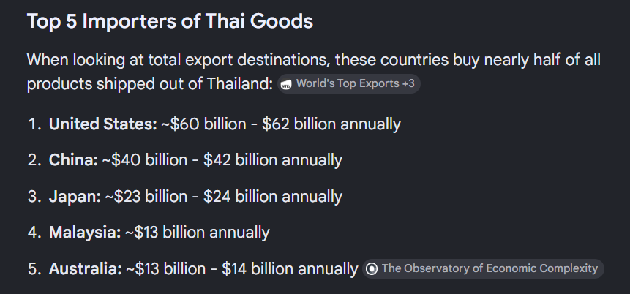Click the '$42 billion annually' text
This screenshot has height=294, width=630.
click(x=273, y=160)
